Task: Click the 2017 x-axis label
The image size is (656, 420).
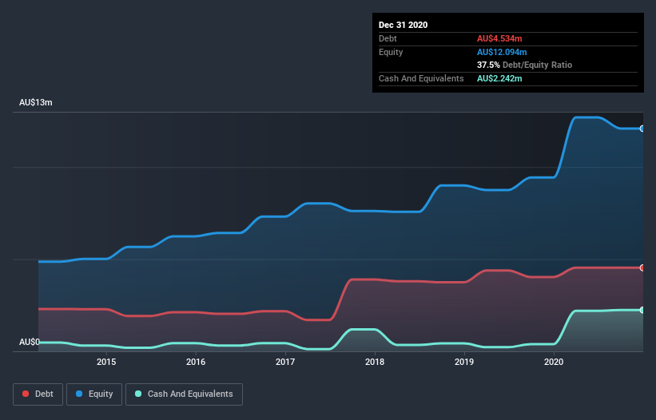Action: coord(285,362)
